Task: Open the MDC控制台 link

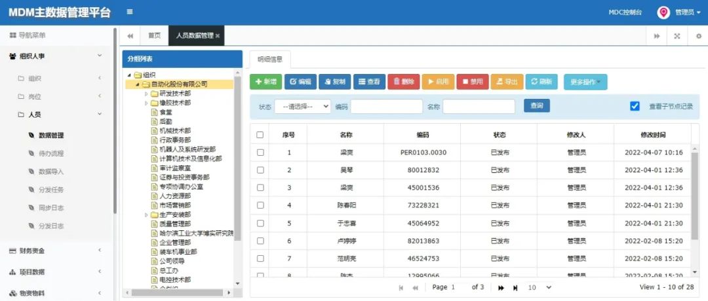Action: click(x=625, y=12)
